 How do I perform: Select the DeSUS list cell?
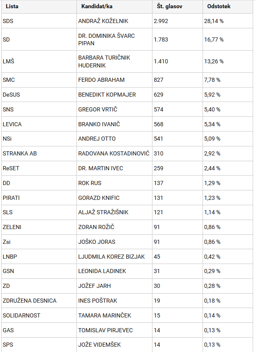pos(39,95)
